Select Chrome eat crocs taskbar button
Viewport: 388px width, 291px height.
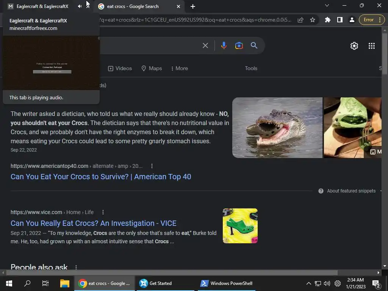105,283
